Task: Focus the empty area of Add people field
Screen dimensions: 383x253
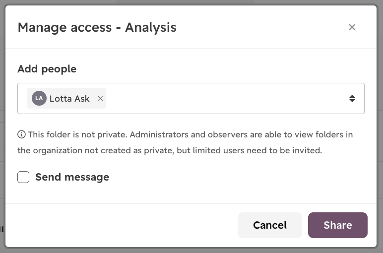Action: click(225, 98)
